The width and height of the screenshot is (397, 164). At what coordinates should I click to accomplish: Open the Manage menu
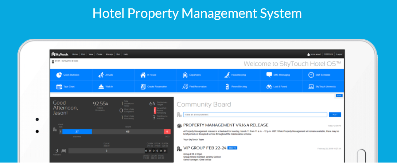109,54
